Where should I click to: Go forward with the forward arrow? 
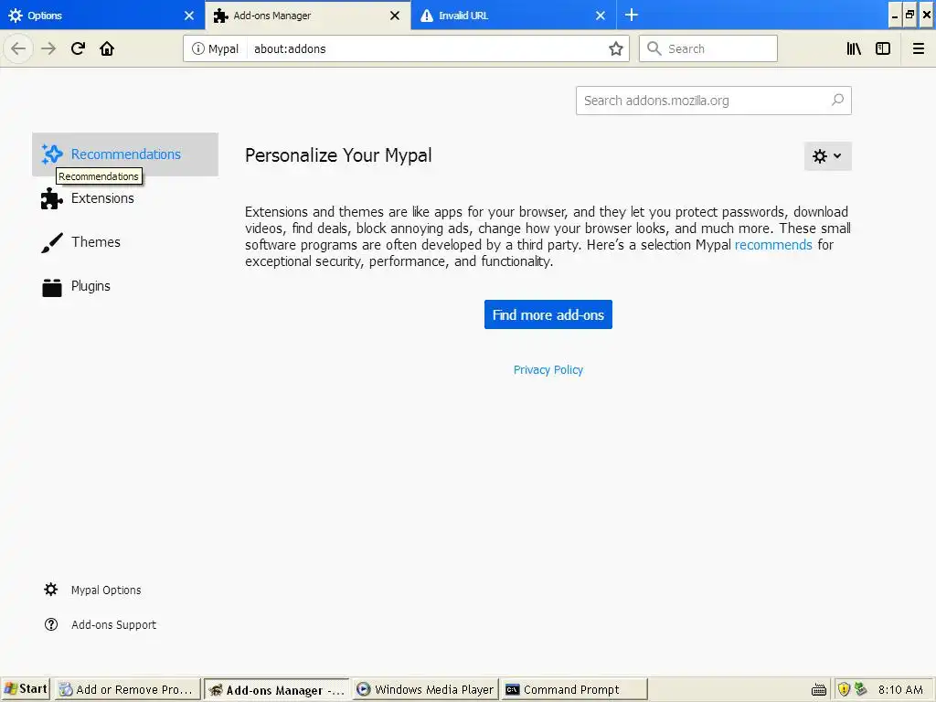pos(48,48)
